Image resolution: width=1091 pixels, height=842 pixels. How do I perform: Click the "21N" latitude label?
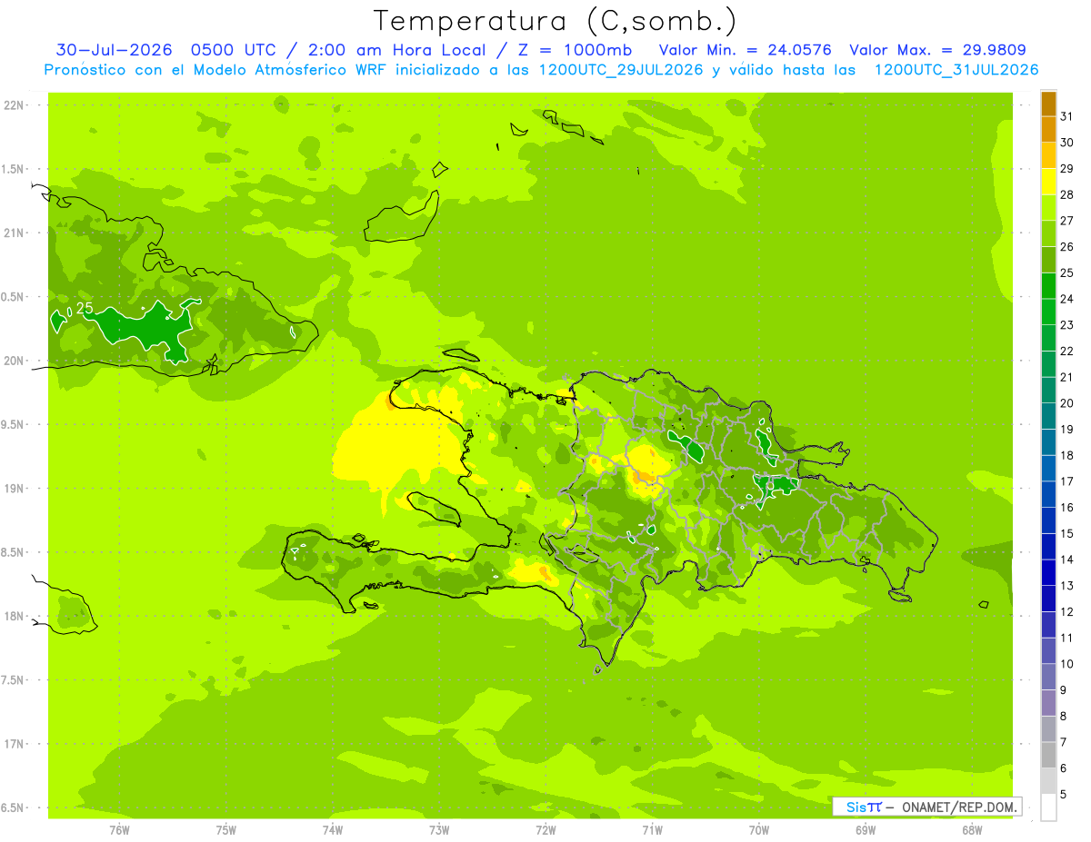click(x=14, y=233)
